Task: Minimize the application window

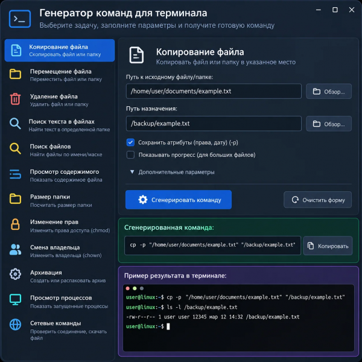Action: tap(319, 10)
